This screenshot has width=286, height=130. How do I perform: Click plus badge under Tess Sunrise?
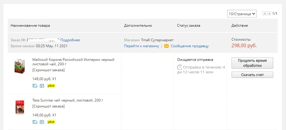[x=51, y=122]
